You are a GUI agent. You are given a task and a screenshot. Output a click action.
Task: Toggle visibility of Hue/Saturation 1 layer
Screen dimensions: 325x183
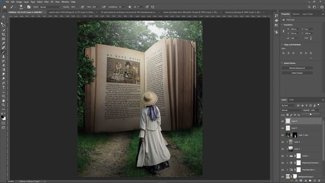click(282, 170)
